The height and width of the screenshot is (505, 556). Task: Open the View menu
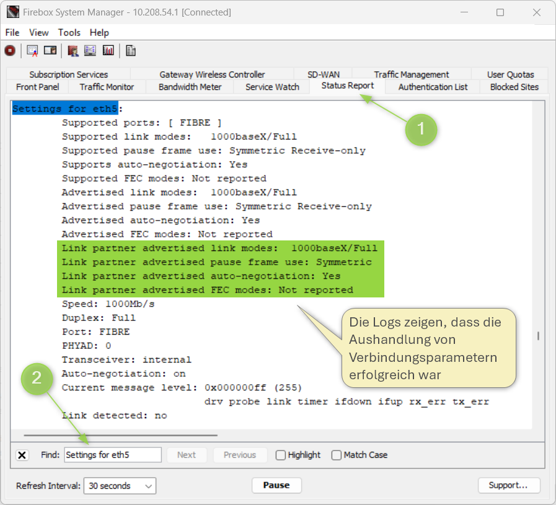(38, 32)
